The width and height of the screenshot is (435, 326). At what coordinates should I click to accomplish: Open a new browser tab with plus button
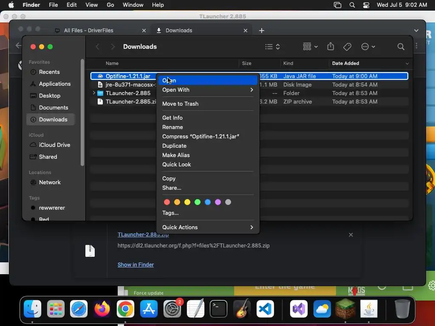tap(262, 31)
